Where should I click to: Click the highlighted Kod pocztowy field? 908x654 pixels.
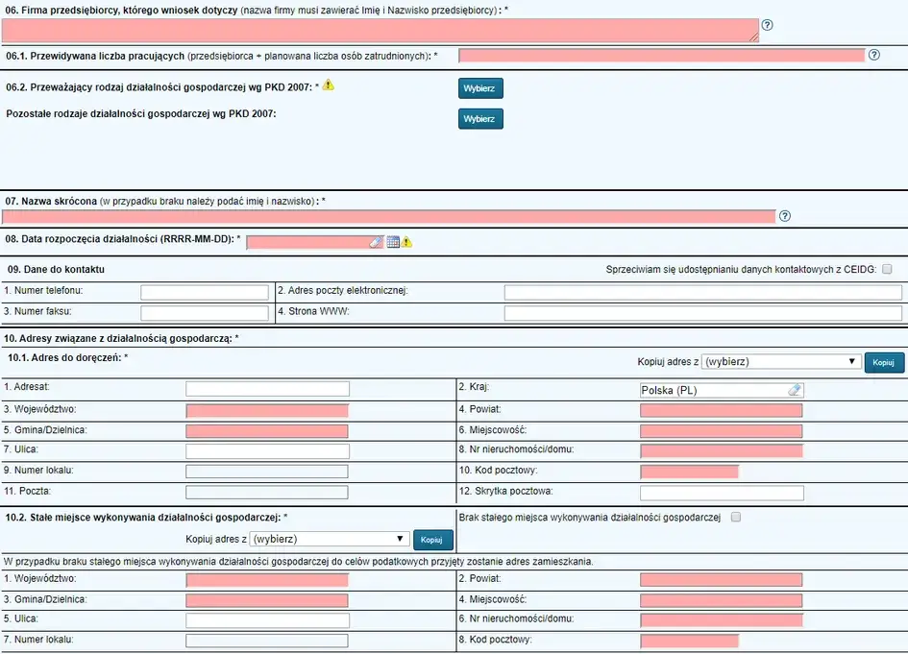pyautogui.click(x=689, y=471)
